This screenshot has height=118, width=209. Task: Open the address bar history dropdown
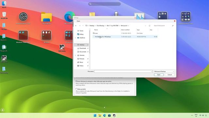click(x=145, y=26)
